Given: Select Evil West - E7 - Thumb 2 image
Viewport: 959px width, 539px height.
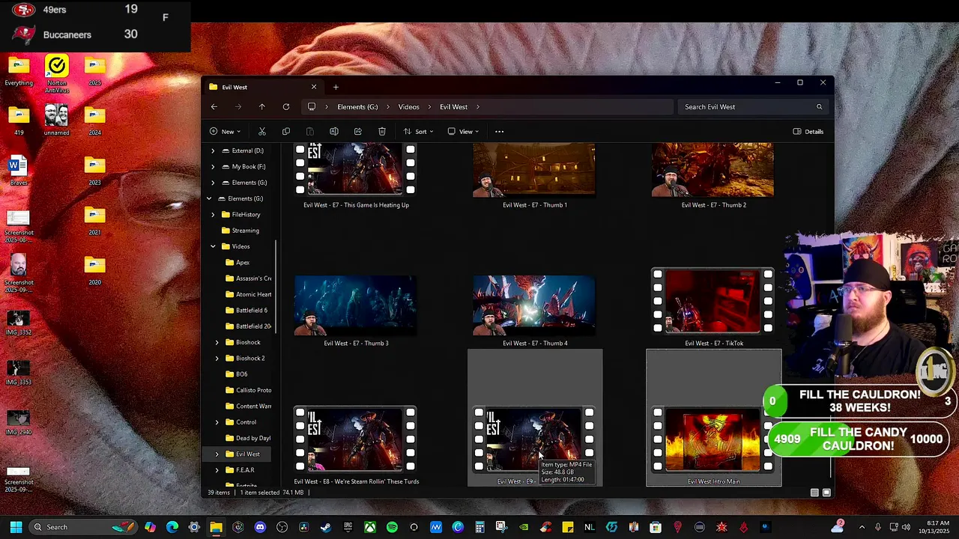Looking at the screenshot, I should coord(713,176).
